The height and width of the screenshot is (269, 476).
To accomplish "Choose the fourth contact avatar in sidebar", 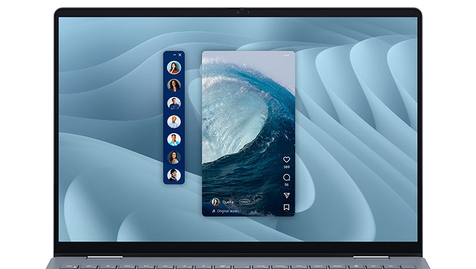I will pos(174,121).
